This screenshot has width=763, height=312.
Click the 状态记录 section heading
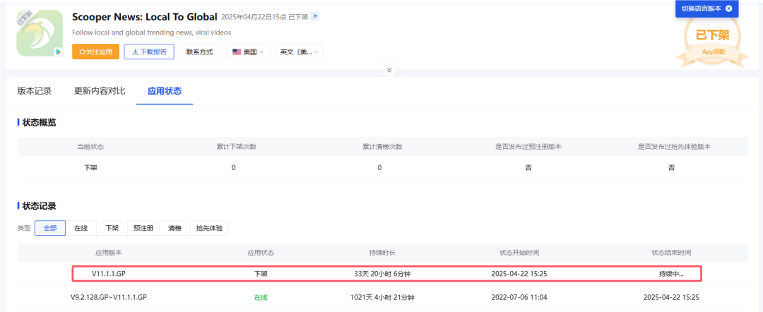pos(39,206)
